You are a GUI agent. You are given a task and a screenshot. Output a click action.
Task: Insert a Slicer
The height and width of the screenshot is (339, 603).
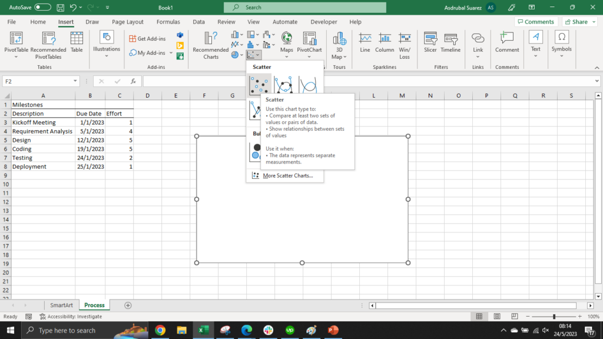click(x=430, y=42)
